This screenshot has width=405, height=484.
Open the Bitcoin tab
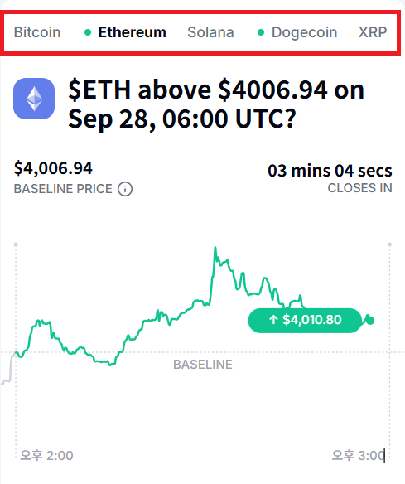37,32
